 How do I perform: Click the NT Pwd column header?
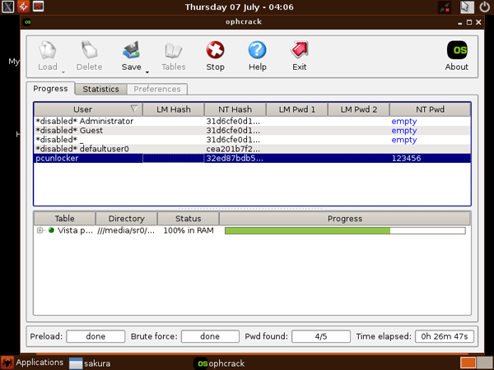pyautogui.click(x=430, y=109)
